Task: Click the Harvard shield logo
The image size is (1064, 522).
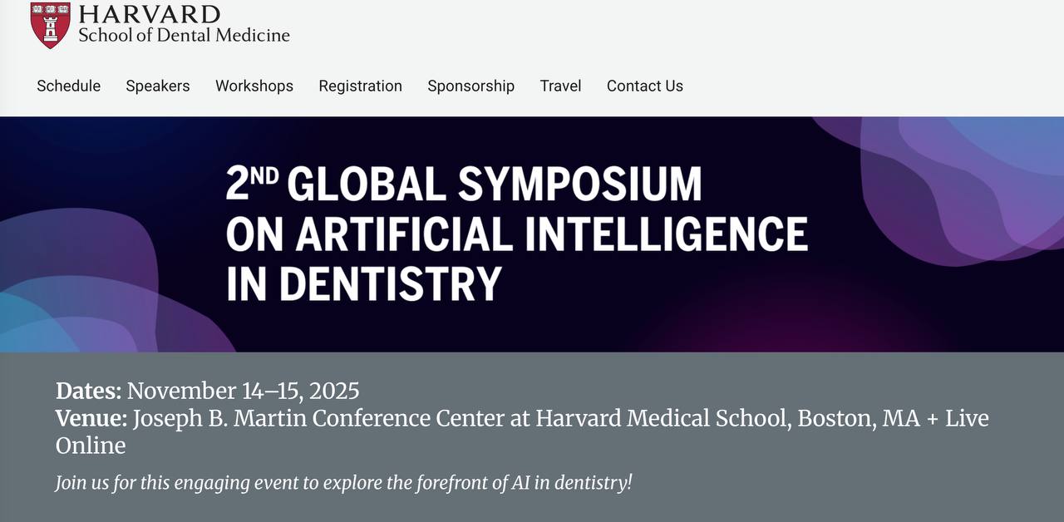Action: tap(50, 24)
